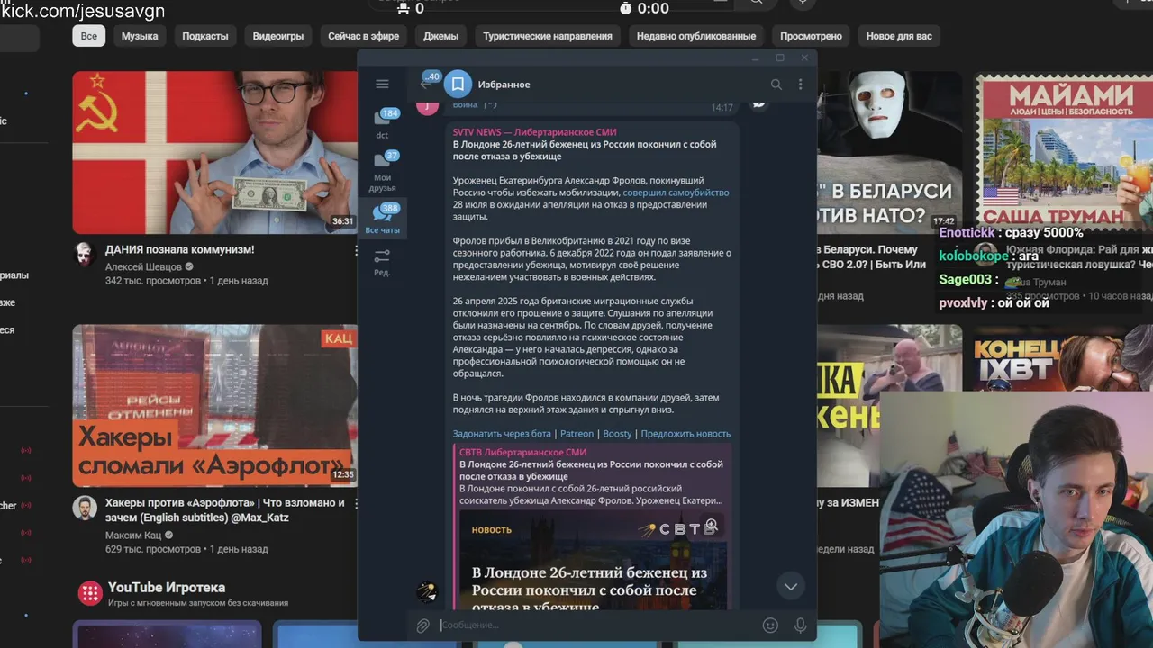Open Максим Кац channel avatar

pos(85,508)
